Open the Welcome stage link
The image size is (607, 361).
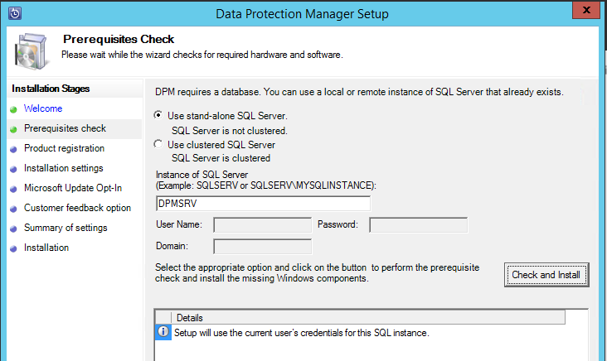click(43, 108)
